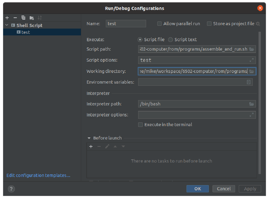Open the down-arrow dropdown in Before launch toolbar

(x=123, y=147)
